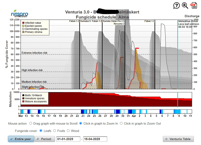This screenshot has height=145, width=201.
Task: Focus the end date field 15-04-2025
Action: pos(95,139)
